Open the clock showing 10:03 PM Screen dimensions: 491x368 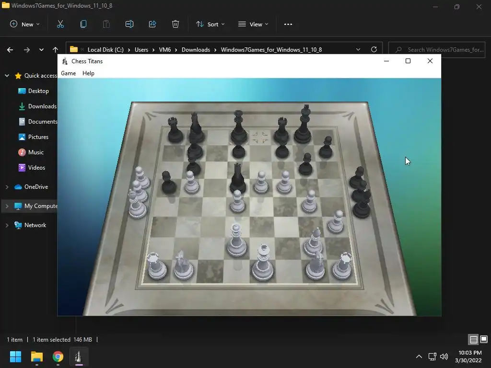pyautogui.click(x=468, y=356)
